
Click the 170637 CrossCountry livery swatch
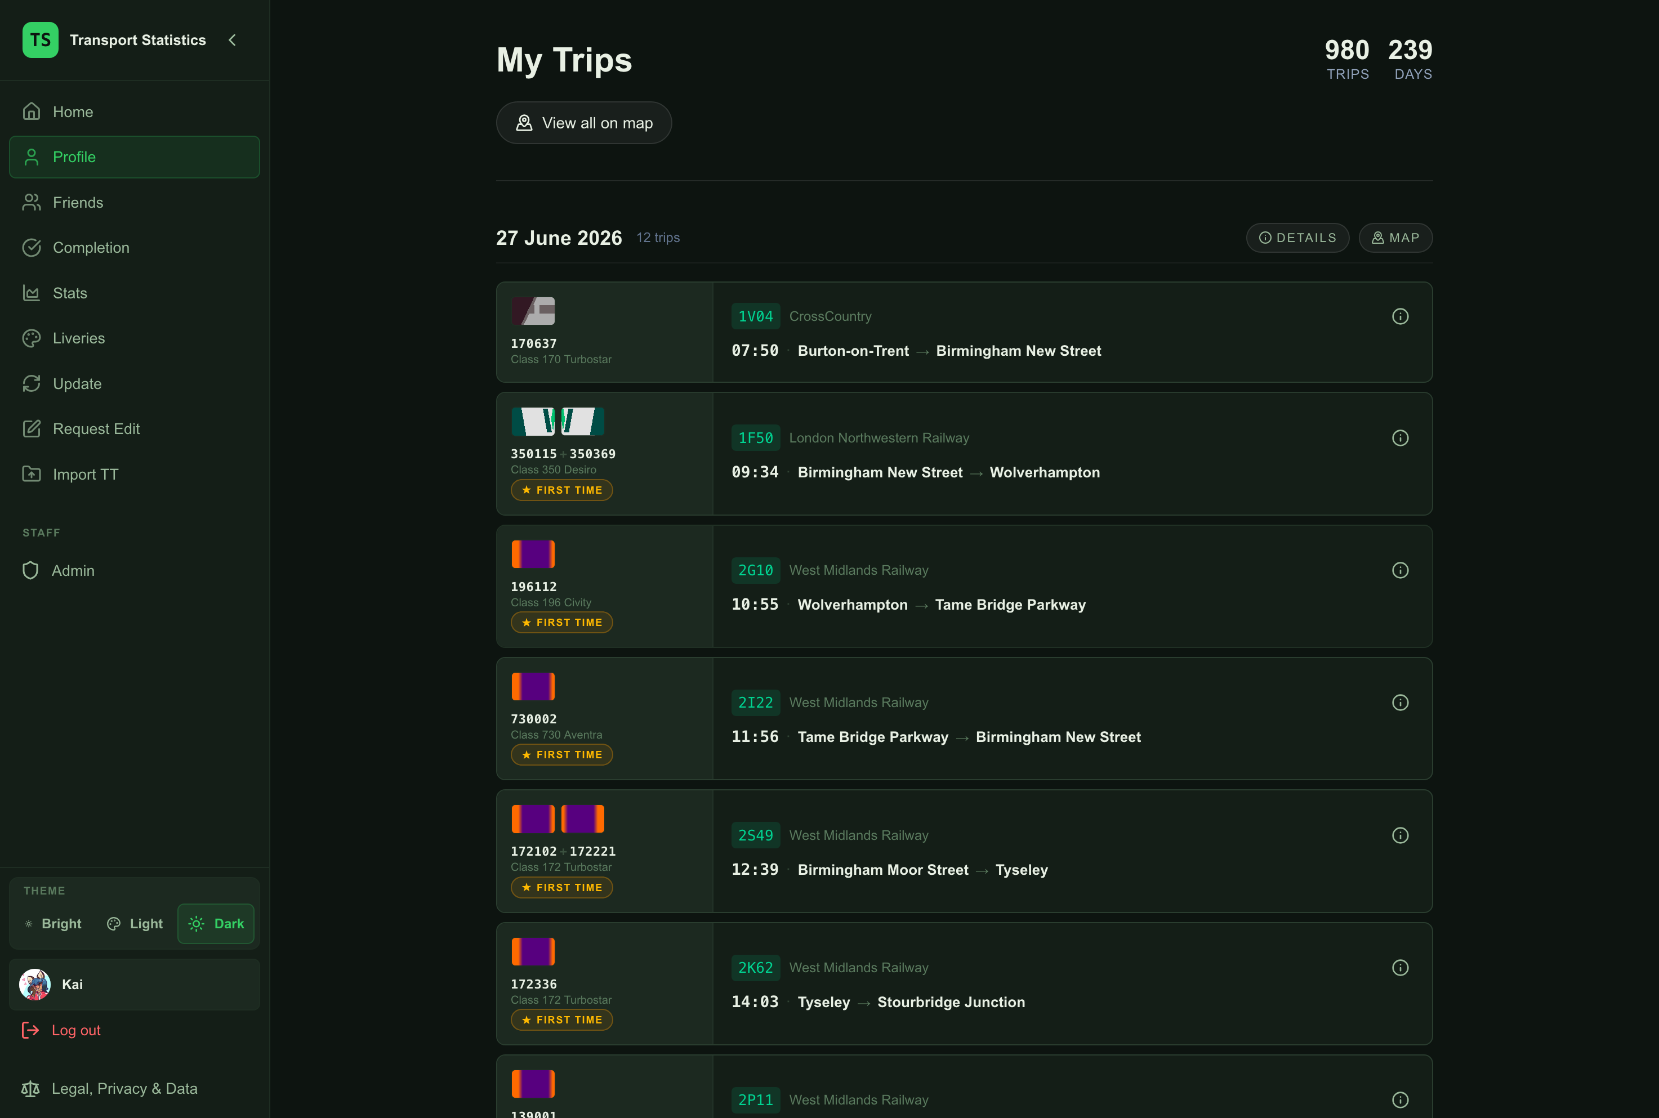(x=533, y=311)
